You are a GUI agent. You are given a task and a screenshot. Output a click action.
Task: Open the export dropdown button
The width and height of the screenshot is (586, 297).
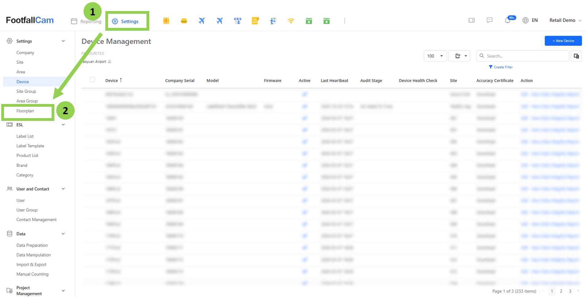[459, 56]
